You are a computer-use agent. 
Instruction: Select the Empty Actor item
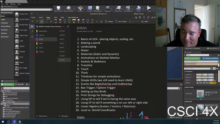click(22, 14)
